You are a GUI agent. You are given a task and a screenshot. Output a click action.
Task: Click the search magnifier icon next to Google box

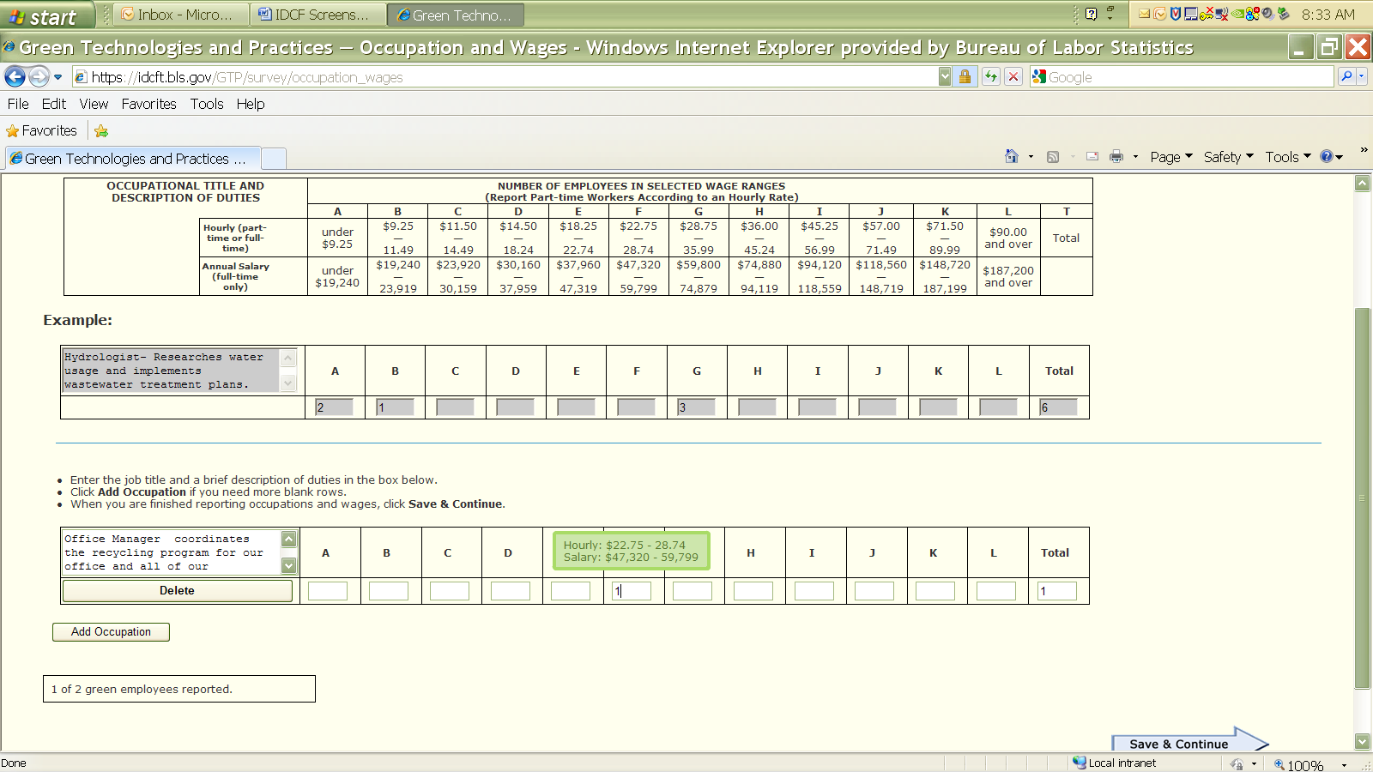1346,77
